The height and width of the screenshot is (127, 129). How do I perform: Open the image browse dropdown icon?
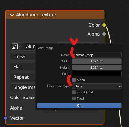(16, 47)
